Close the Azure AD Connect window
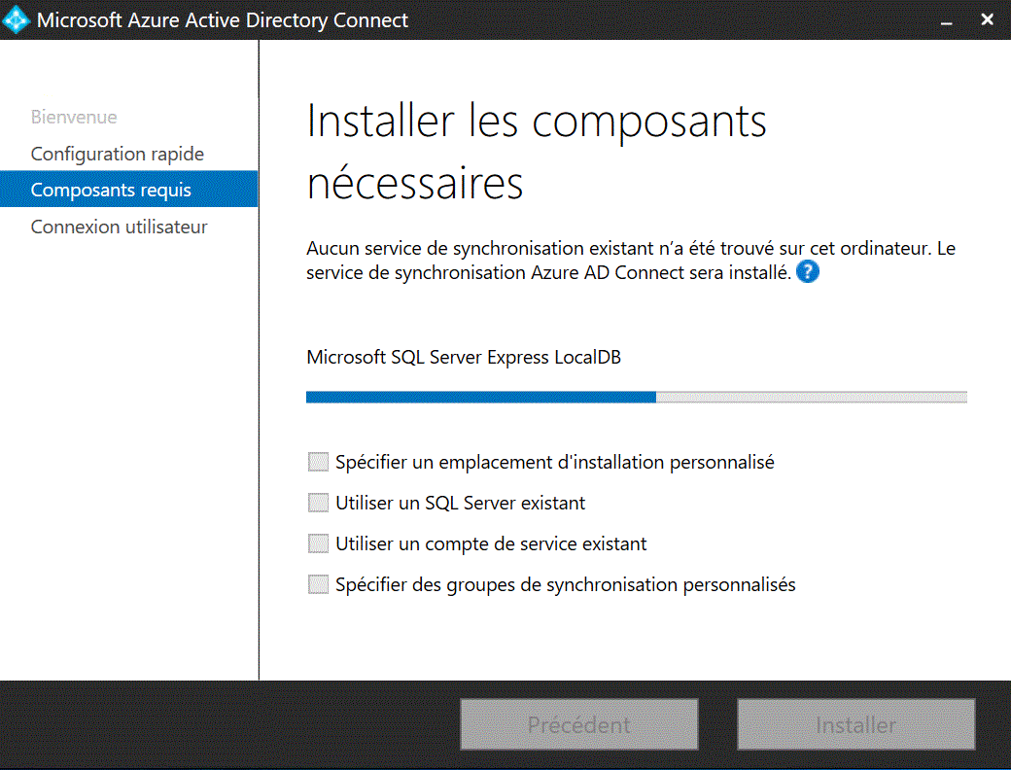1011x770 pixels. [x=987, y=19]
